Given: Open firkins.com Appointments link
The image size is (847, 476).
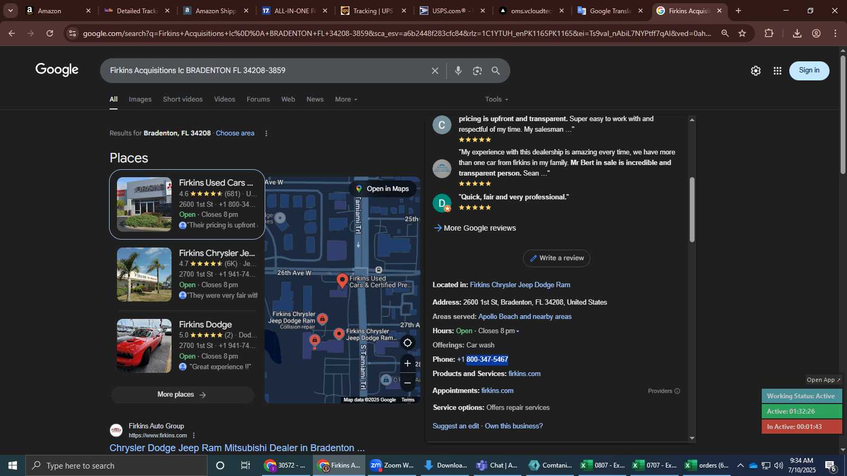Looking at the screenshot, I should [498, 391].
